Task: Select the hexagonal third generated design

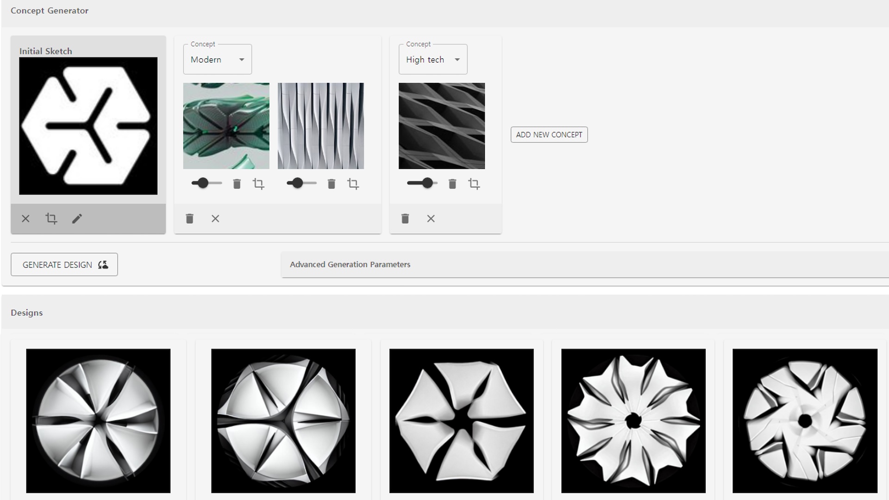Action: point(461,420)
